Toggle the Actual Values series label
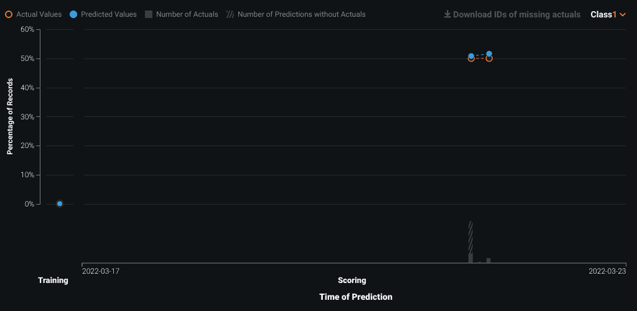 [x=39, y=14]
